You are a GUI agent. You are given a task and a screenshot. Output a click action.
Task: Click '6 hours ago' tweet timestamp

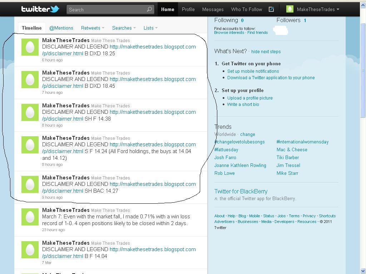click(x=52, y=60)
